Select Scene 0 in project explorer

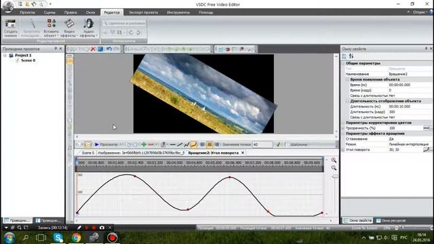(x=28, y=60)
